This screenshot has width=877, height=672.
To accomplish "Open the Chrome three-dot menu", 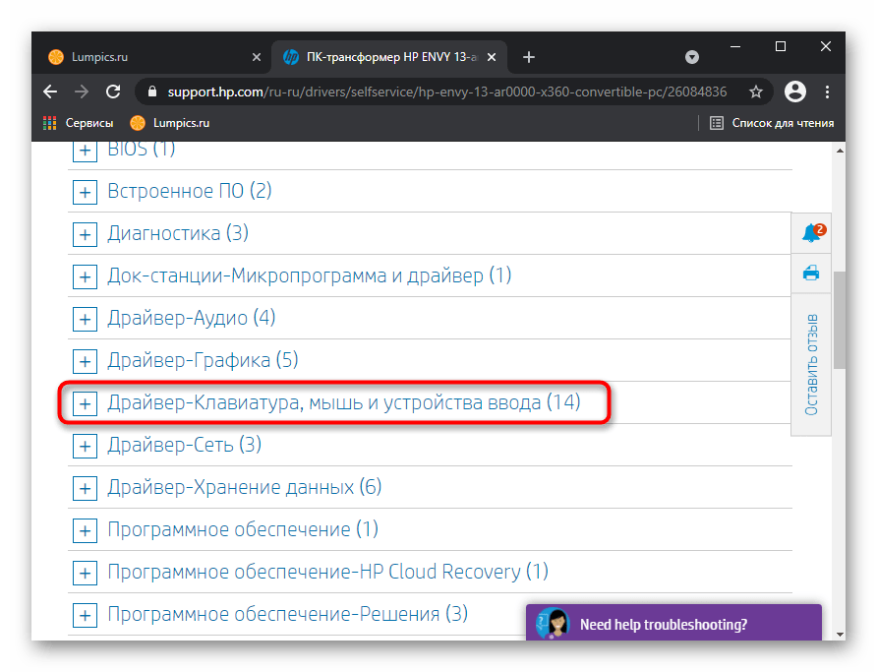I will pyautogui.click(x=827, y=92).
